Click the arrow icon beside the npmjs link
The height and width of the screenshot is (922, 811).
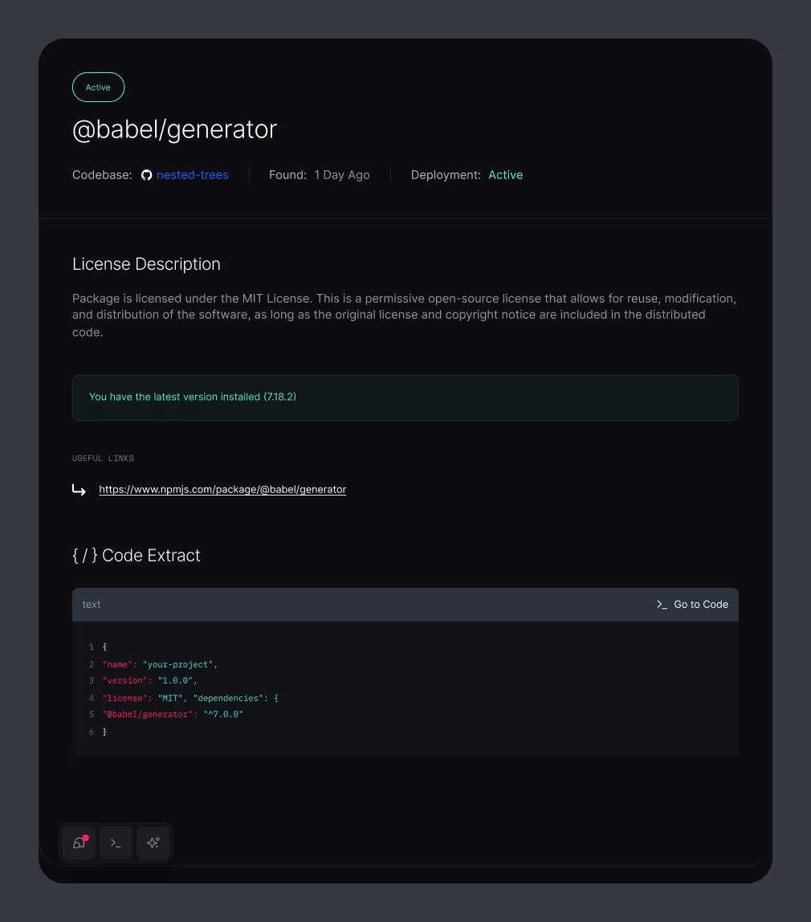click(x=79, y=489)
